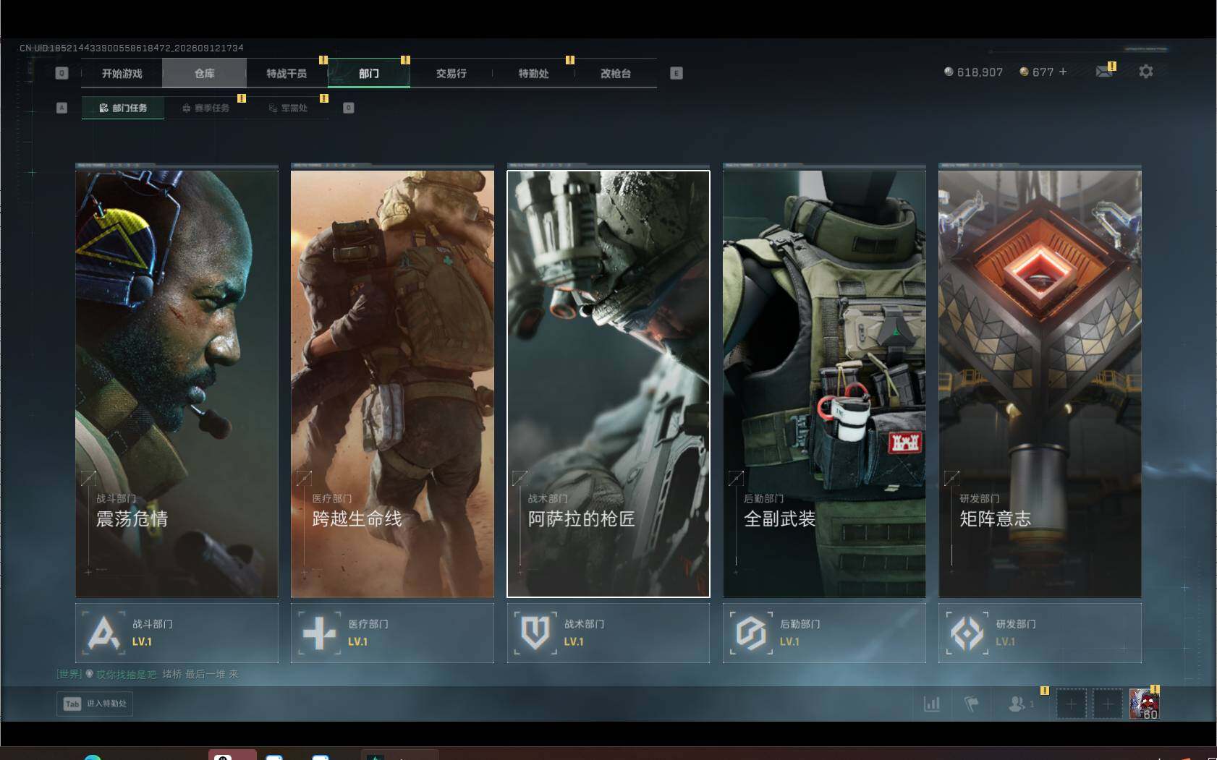Open the 特战干员 tab
The height and width of the screenshot is (760, 1217).
pos(287,73)
